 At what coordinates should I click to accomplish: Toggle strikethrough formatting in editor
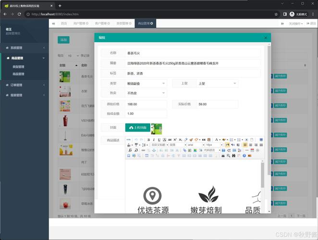pyautogui.click(x=170, y=140)
